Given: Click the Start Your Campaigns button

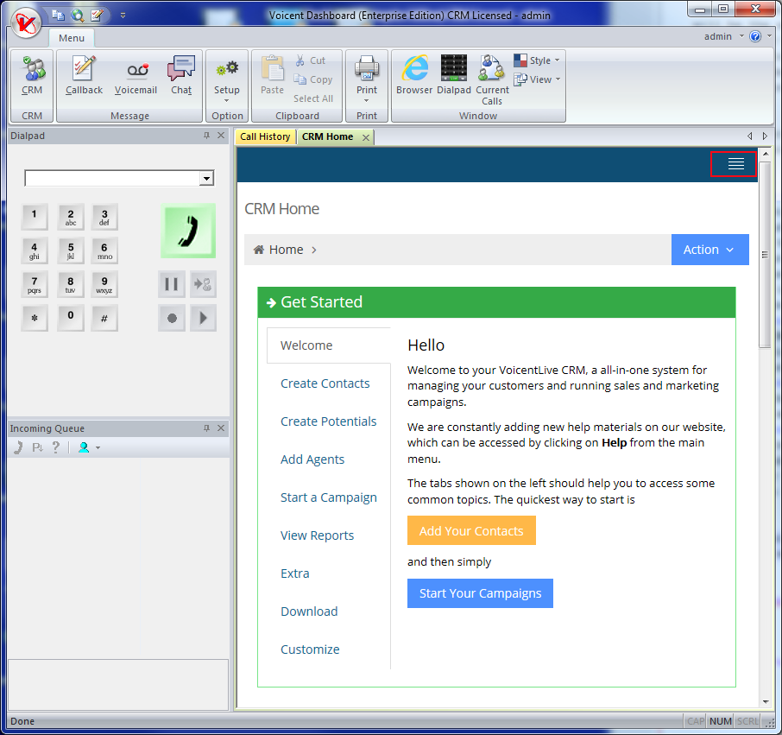Looking at the screenshot, I should click(x=480, y=593).
